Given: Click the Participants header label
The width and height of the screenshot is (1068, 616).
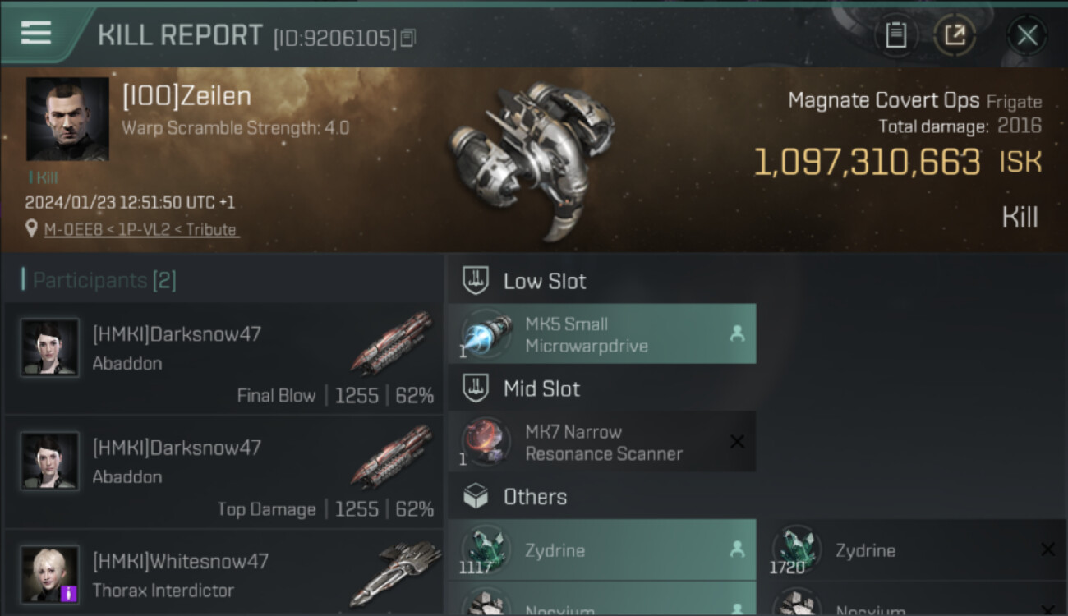Looking at the screenshot, I should pos(99,281).
